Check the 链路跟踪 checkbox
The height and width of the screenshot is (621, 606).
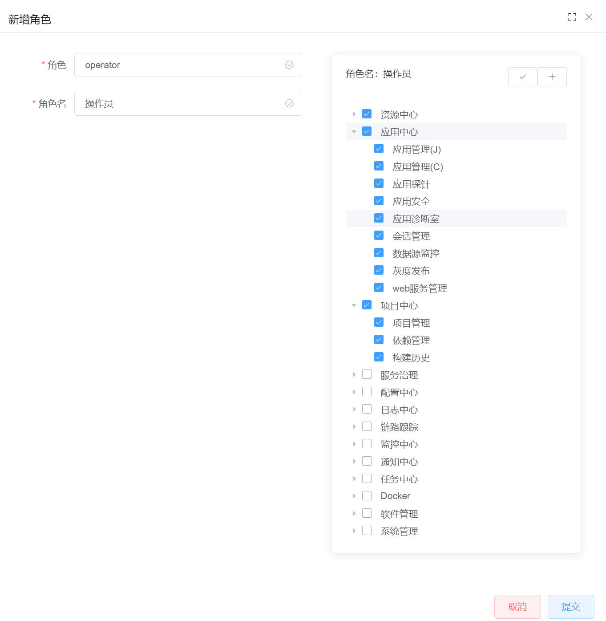367,426
